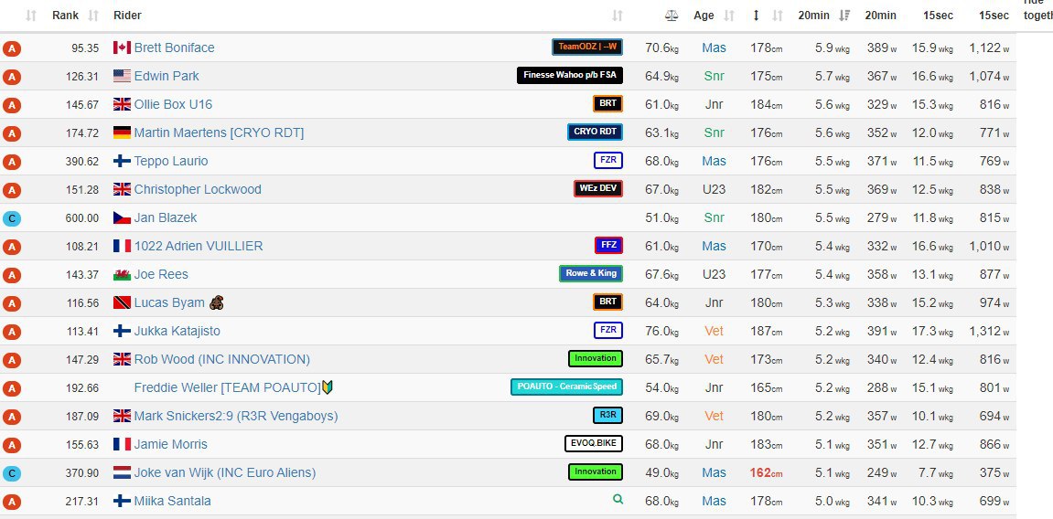Open Mark Snickers2:9 (R3R Vengaboys) profile
The width and height of the screenshot is (1053, 519).
pos(236,416)
